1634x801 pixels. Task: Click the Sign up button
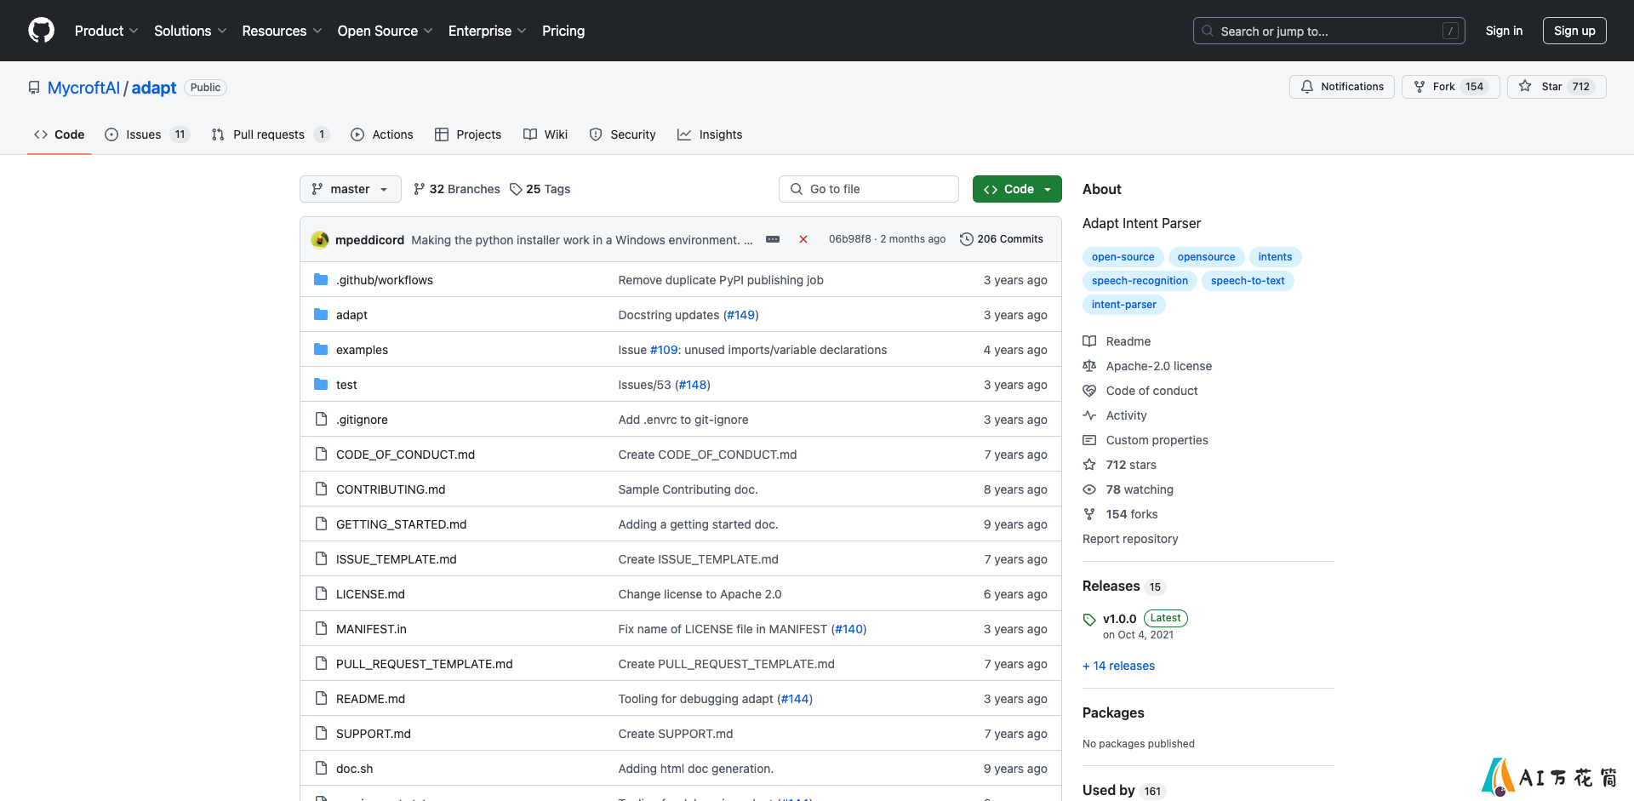[x=1574, y=31]
